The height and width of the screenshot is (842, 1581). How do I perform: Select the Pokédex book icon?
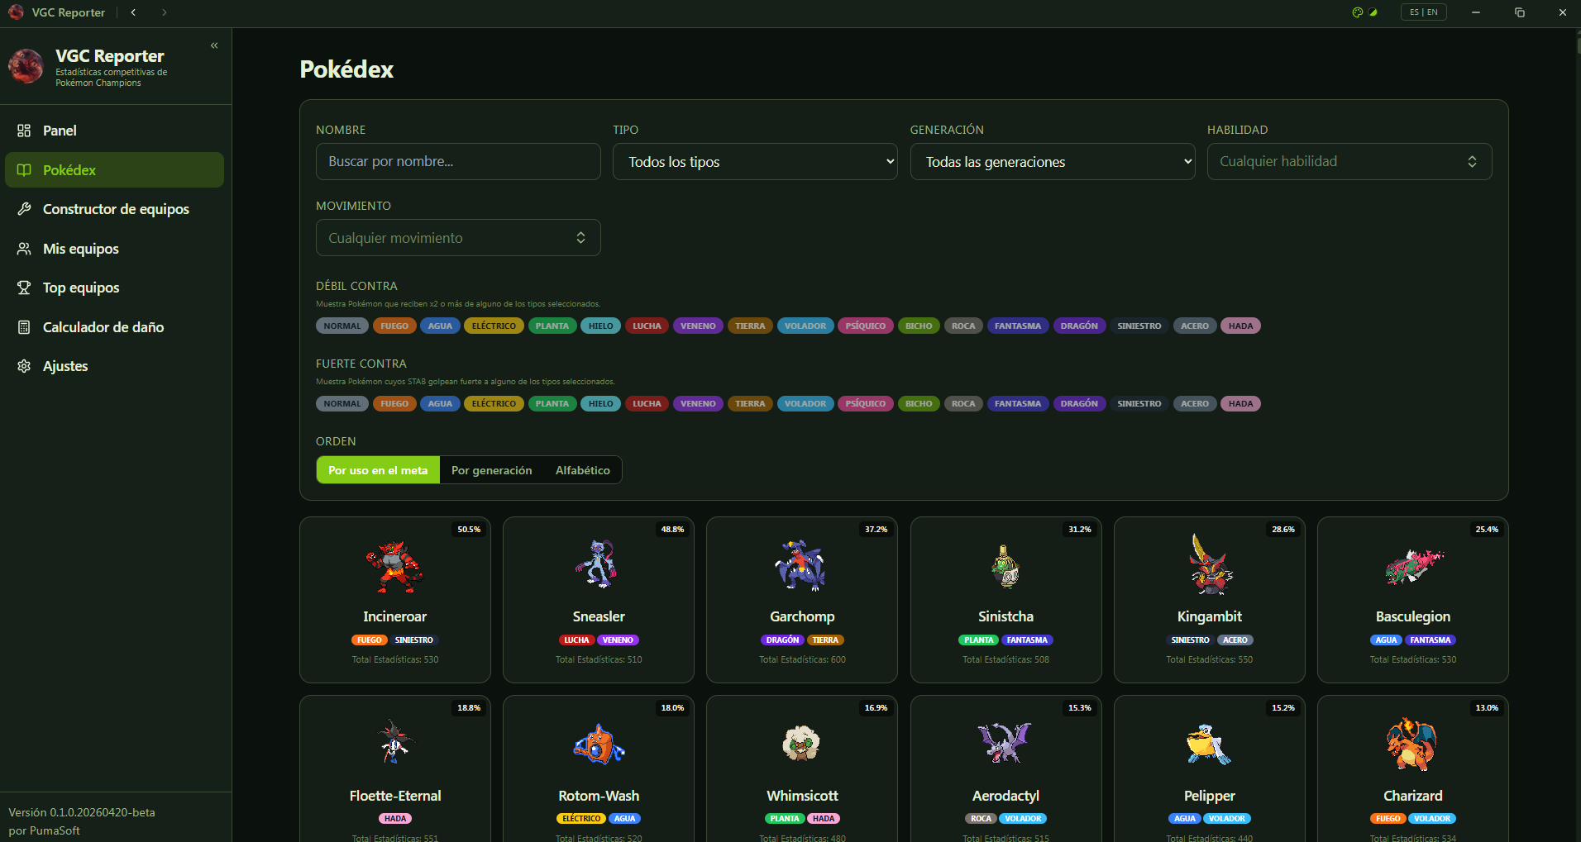pos(24,170)
